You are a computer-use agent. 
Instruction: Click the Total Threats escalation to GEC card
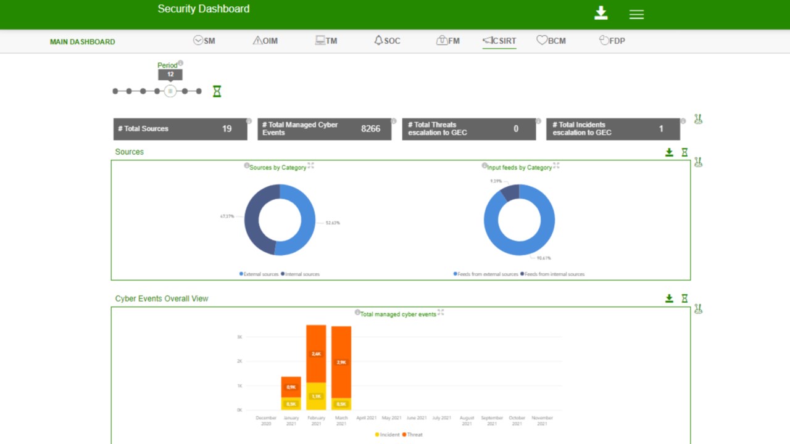469,129
